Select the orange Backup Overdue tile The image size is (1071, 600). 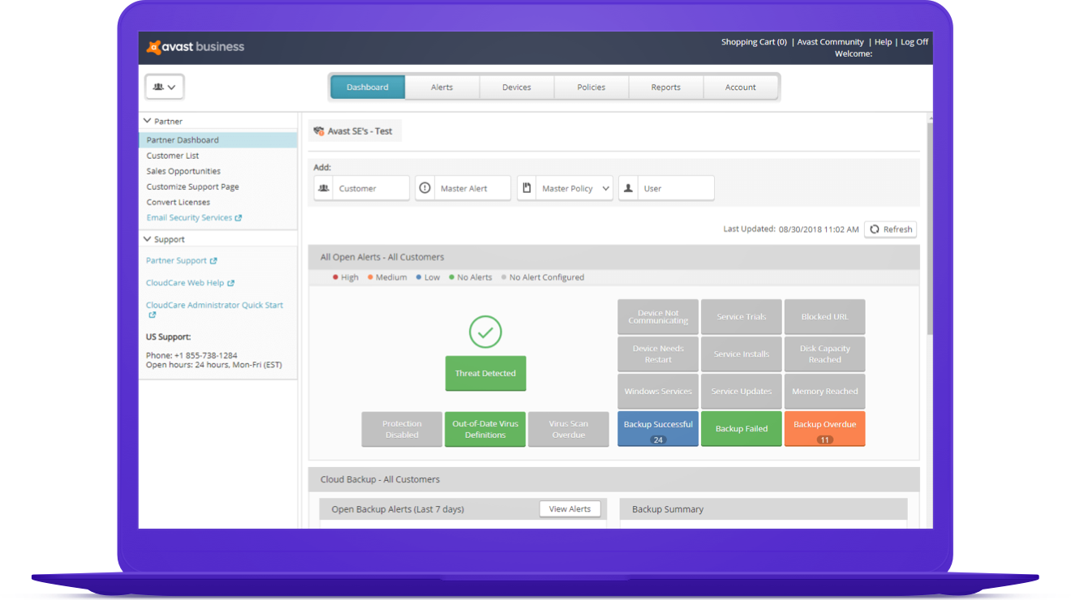pos(824,428)
